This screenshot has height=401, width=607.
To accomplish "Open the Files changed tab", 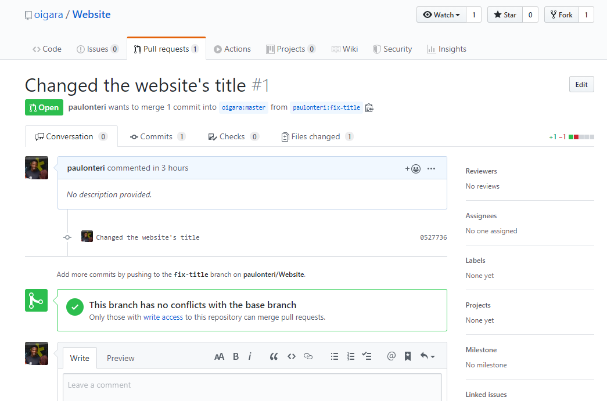I will tap(317, 136).
